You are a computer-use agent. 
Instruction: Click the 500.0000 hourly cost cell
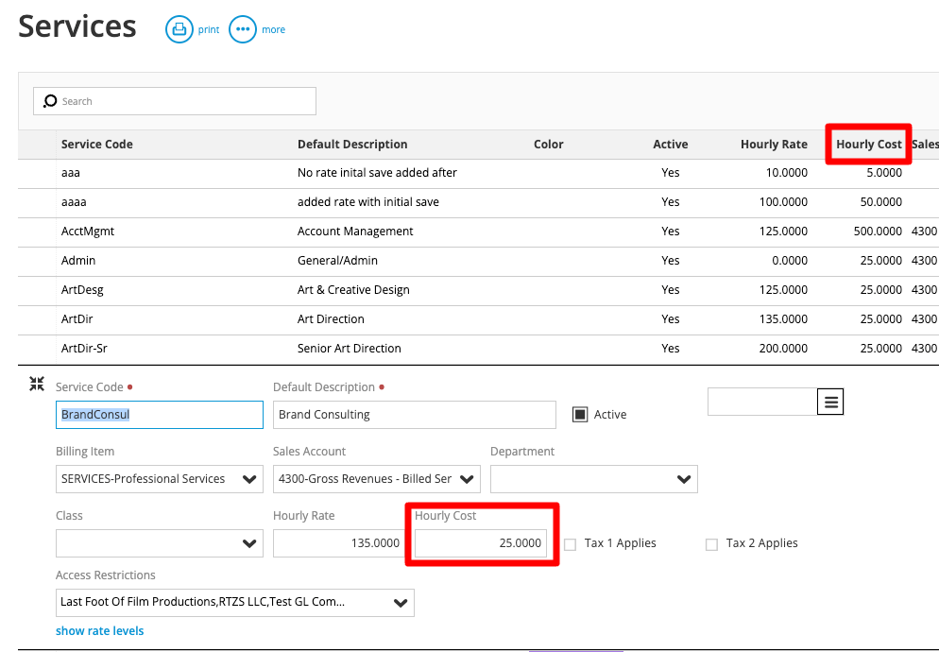click(878, 231)
